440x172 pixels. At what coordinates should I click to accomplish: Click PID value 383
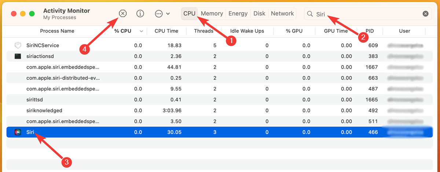click(373, 56)
